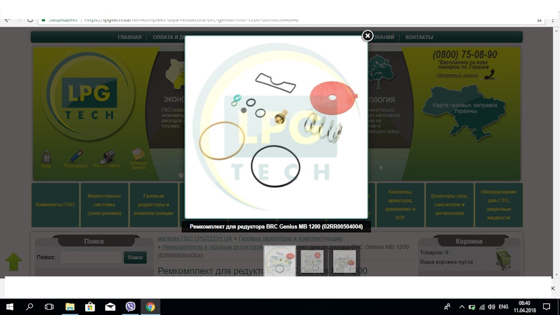Viewport: 560px width, 315px height.
Task: Click the phone handset icon
Action: coord(489,74)
